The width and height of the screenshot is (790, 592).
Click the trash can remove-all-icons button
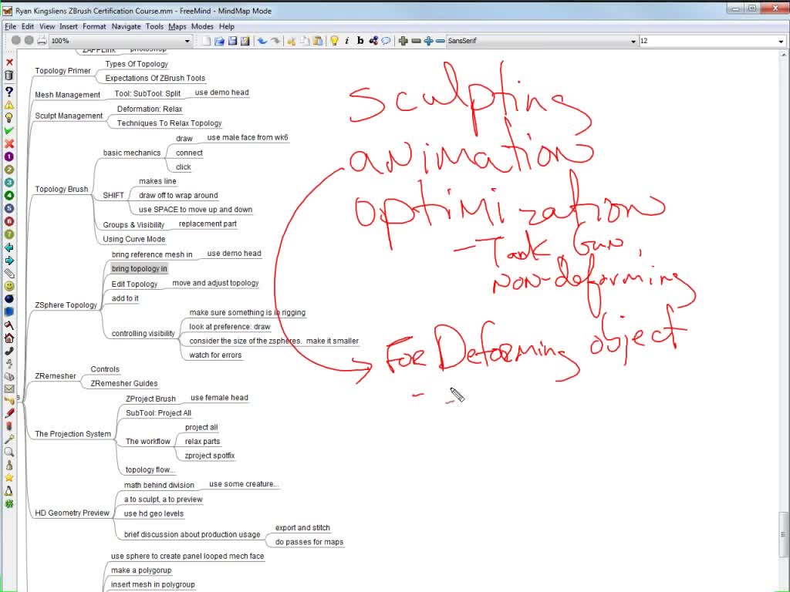tap(9, 76)
